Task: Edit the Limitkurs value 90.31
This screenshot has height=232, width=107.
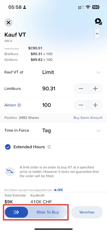Action: pos(49,89)
